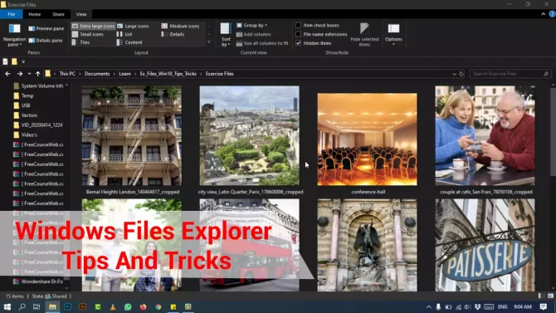Image resolution: width=556 pixels, height=313 pixels.
Task: Open the Quick Access Toolbar customize arrow
Action: point(23,61)
